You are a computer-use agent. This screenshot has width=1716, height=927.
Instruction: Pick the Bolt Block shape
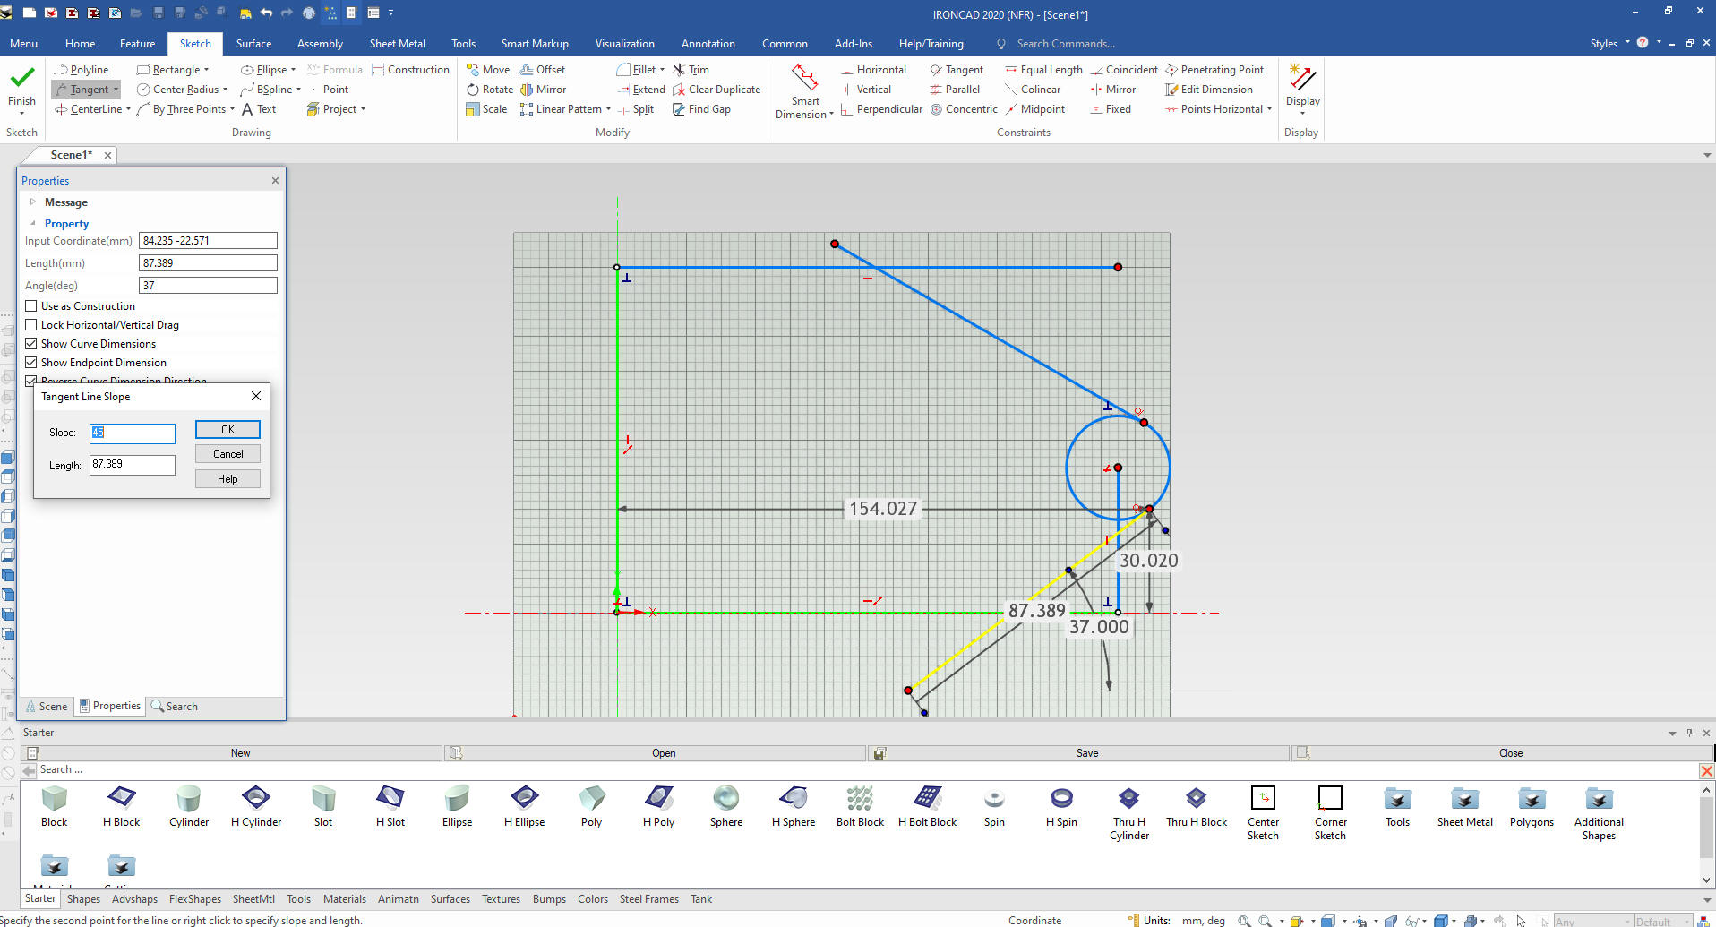coord(860,806)
